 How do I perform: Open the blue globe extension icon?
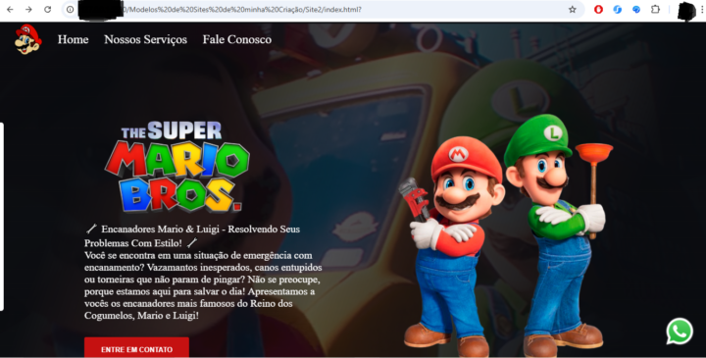pyautogui.click(x=636, y=10)
